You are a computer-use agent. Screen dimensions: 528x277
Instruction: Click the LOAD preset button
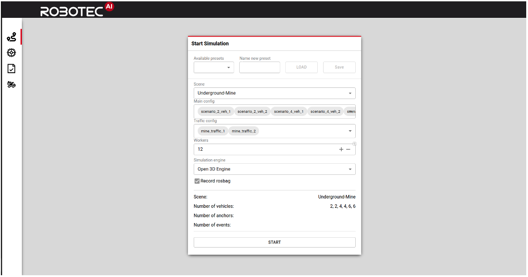click(x=301, y=67)
